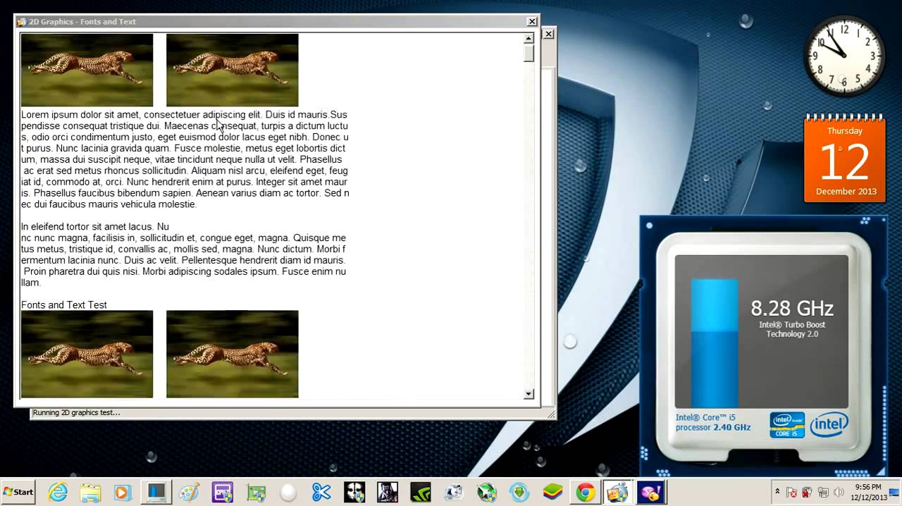
Task: Click the 'In eleifend tortor sit amet lacus' line
Action: click(95, 227)
